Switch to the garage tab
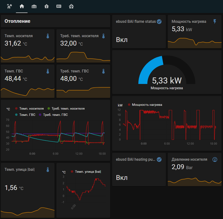This screenshot has height=219, width=223. click(x=34, y=6)
